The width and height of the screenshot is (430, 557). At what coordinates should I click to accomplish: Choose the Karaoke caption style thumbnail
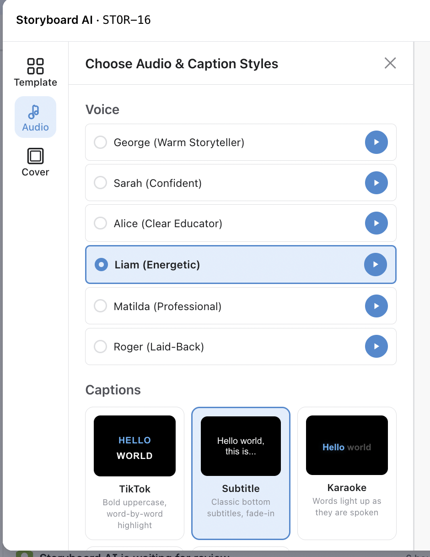coord(347,445)
